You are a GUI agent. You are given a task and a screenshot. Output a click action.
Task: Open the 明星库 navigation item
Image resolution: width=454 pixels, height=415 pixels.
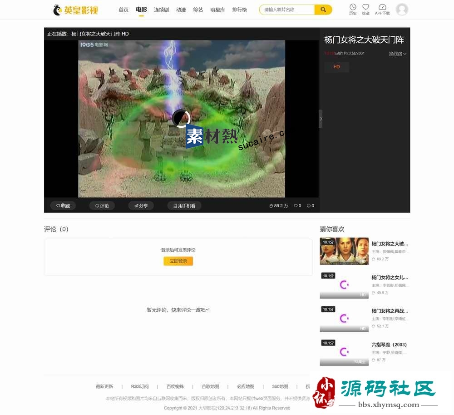(217, 10)
